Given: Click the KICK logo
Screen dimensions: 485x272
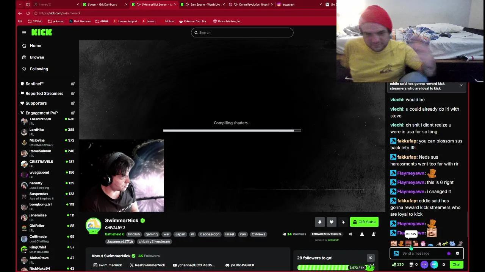Looking at the screenshot, I should (x=42, y=32).
